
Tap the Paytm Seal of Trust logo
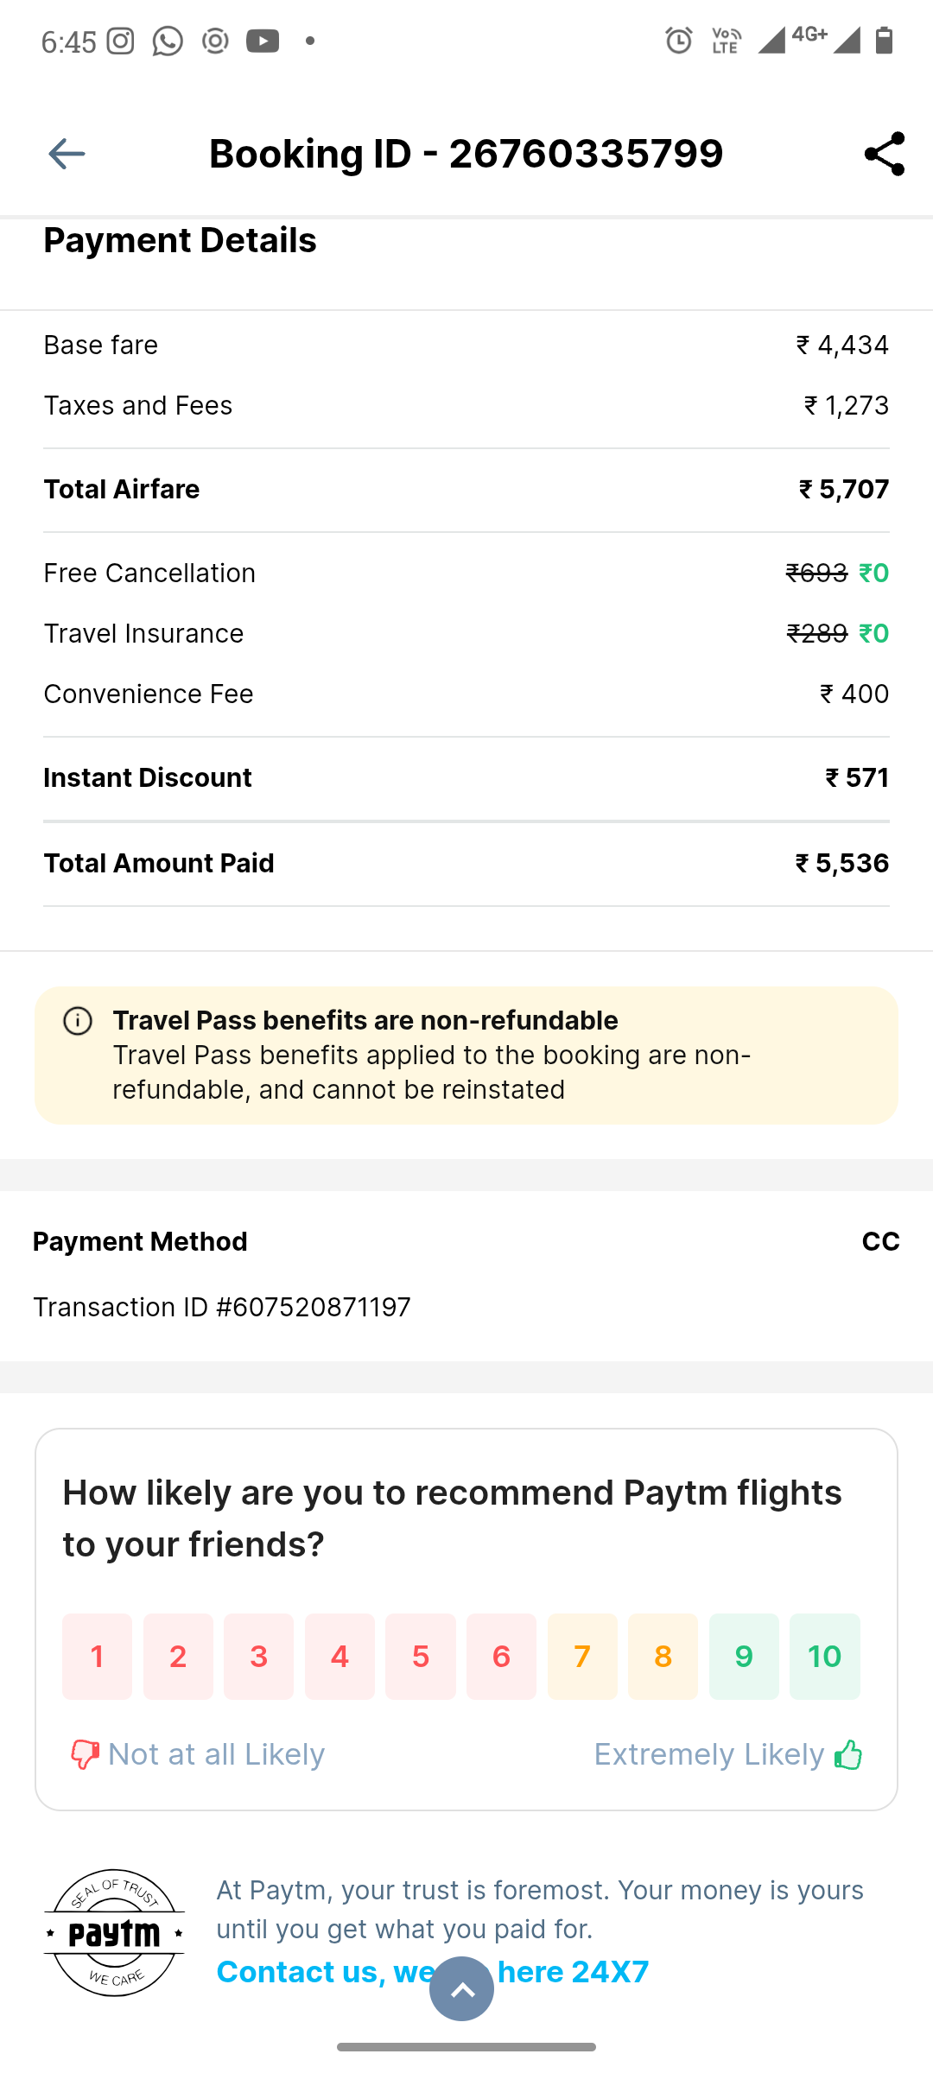point(114,1932)
